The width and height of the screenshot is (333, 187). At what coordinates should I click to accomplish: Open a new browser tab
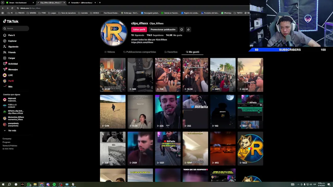pos(100,3)
